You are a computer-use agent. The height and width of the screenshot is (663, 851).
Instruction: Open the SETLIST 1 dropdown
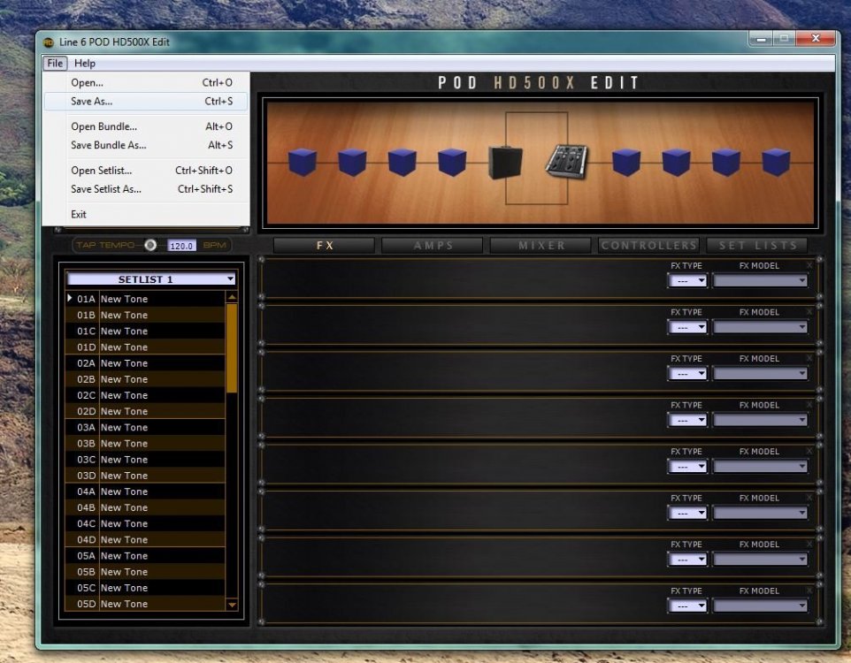pyautogui.click(x=150, y=279)
